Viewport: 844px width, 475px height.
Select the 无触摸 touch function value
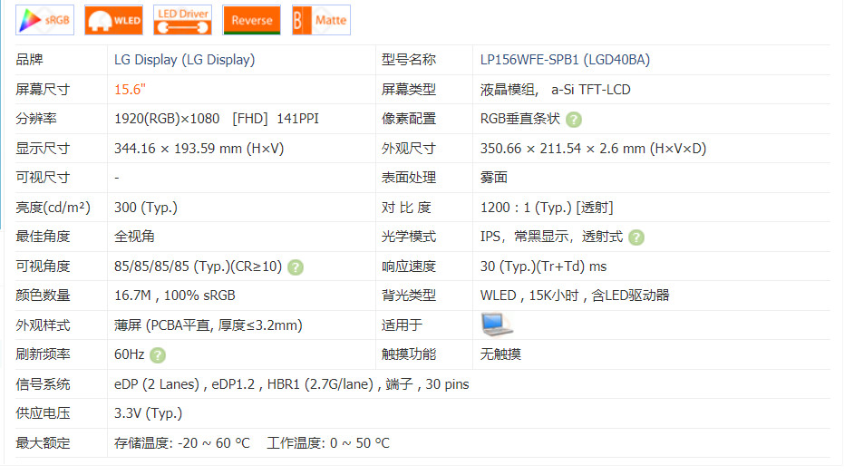pyautogui.click(x=500, y=354)
